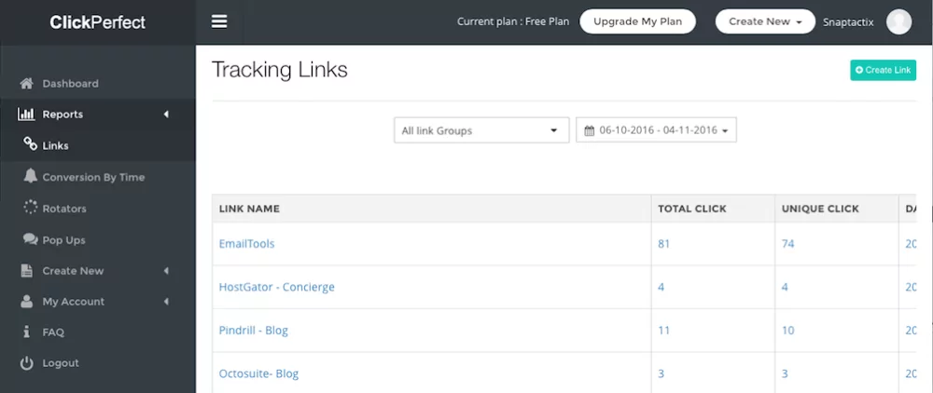The height and width of the screenshot is (393, 933).
Task: Click the Logout power icon
Action: [26, 362]
